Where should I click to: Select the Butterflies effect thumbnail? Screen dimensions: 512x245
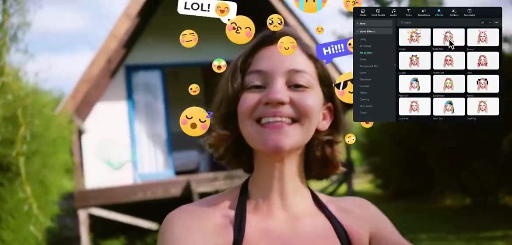[x=449, y=37]
